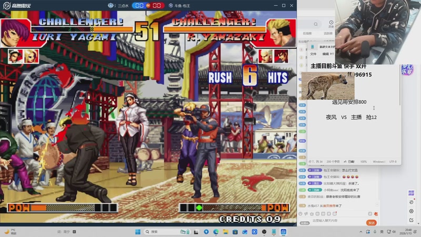Click the 斗鱼-包王 player name in title bar
This screenshot has height=237, width=421.
pyautogui.click(x=182, y=6)
